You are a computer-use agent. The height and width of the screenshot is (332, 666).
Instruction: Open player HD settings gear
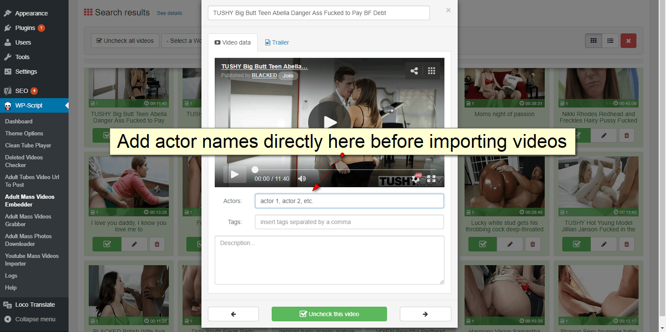pos(416,178)
